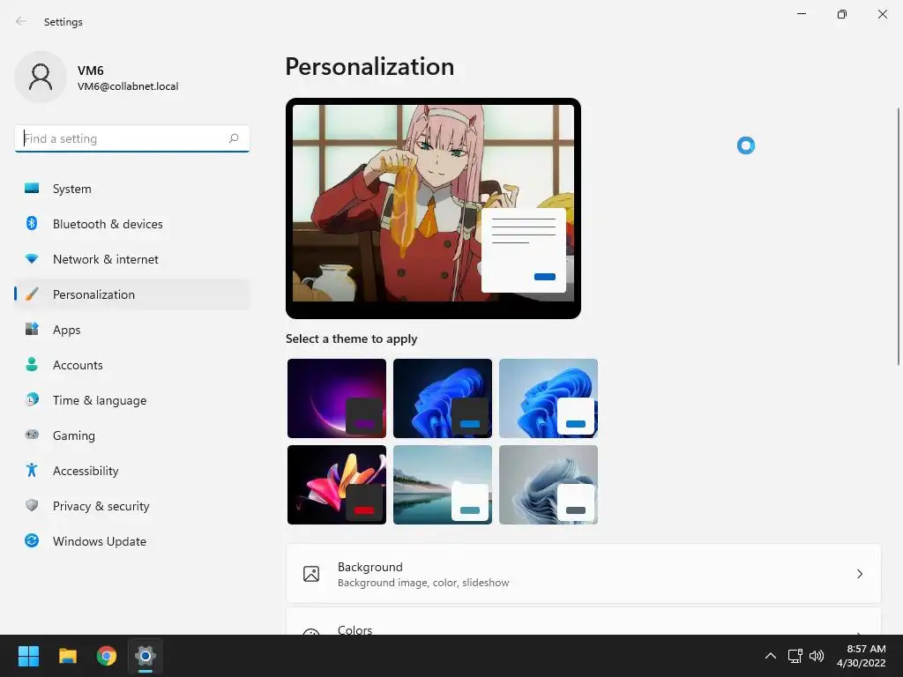Go back using the back arrow

pos(21,21)
